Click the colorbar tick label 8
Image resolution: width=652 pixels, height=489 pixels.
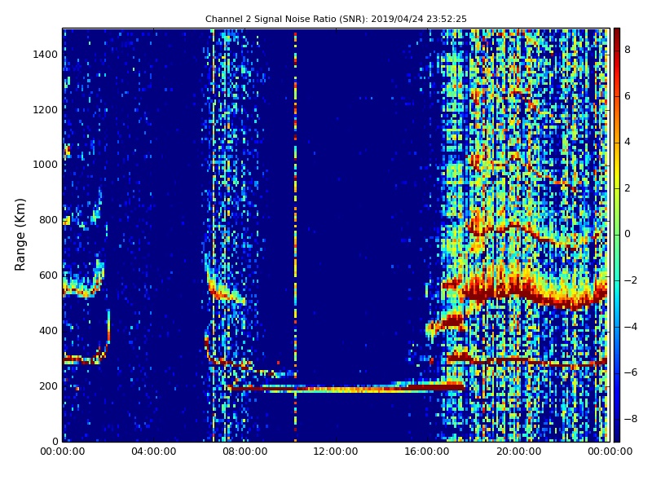628,50
